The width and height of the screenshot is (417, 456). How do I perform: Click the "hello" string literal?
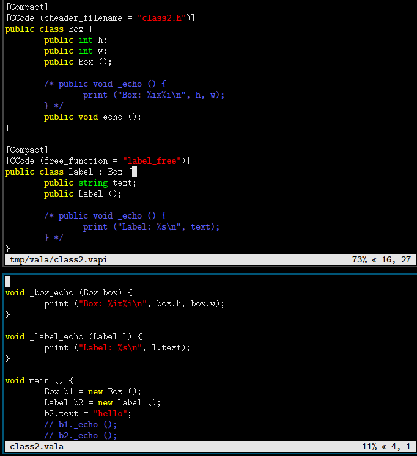(111, 413)
